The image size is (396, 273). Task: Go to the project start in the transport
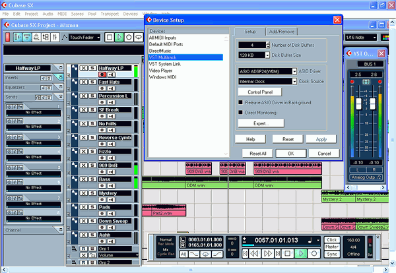(x=245, y=253)
